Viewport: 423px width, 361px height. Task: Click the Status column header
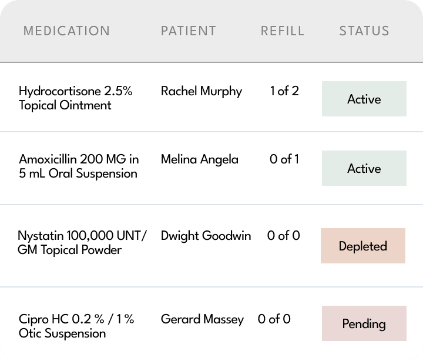coord(364,31)
